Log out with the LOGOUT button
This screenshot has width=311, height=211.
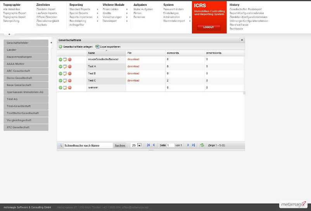tap(209, 27)
